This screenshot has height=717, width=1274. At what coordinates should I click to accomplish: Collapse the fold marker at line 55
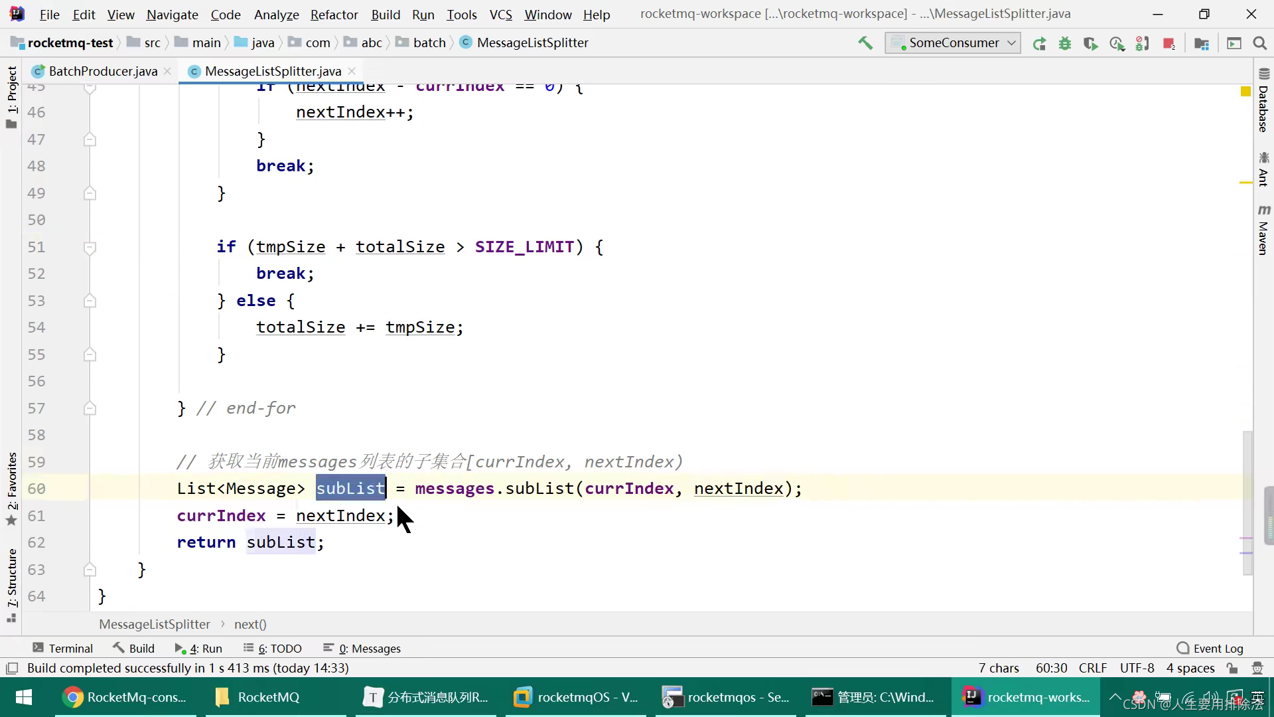click(x=90, y=355)
